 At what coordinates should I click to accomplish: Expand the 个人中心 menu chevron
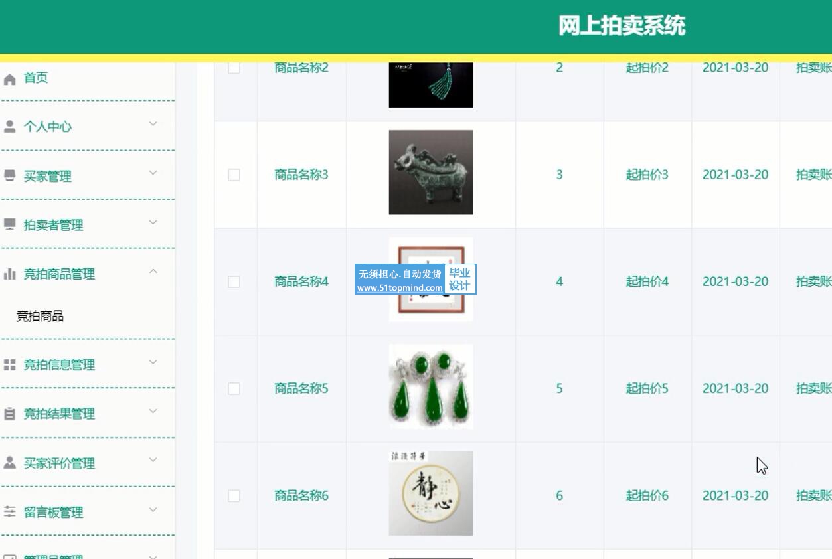coord(153,124)
